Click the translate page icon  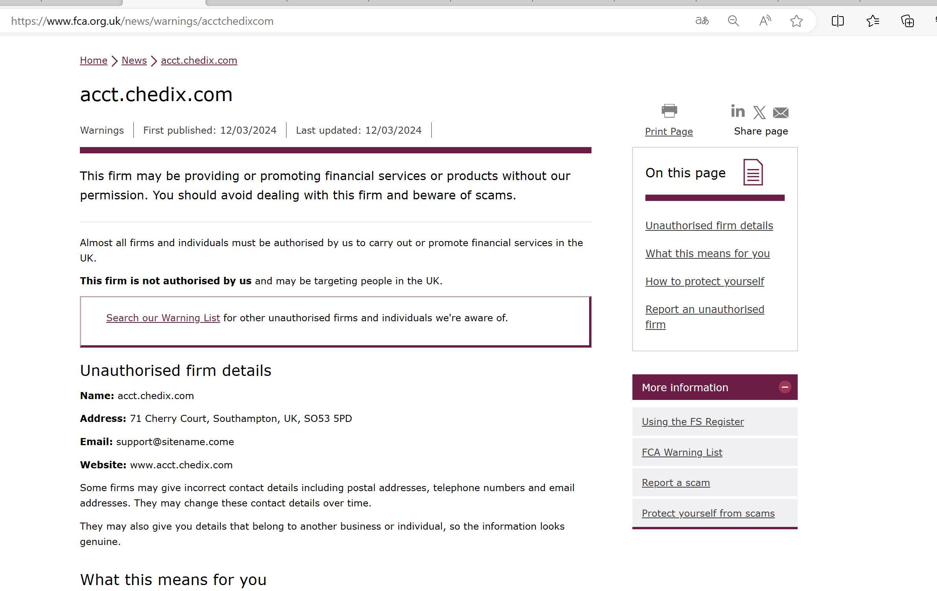(x=702, y=21)
